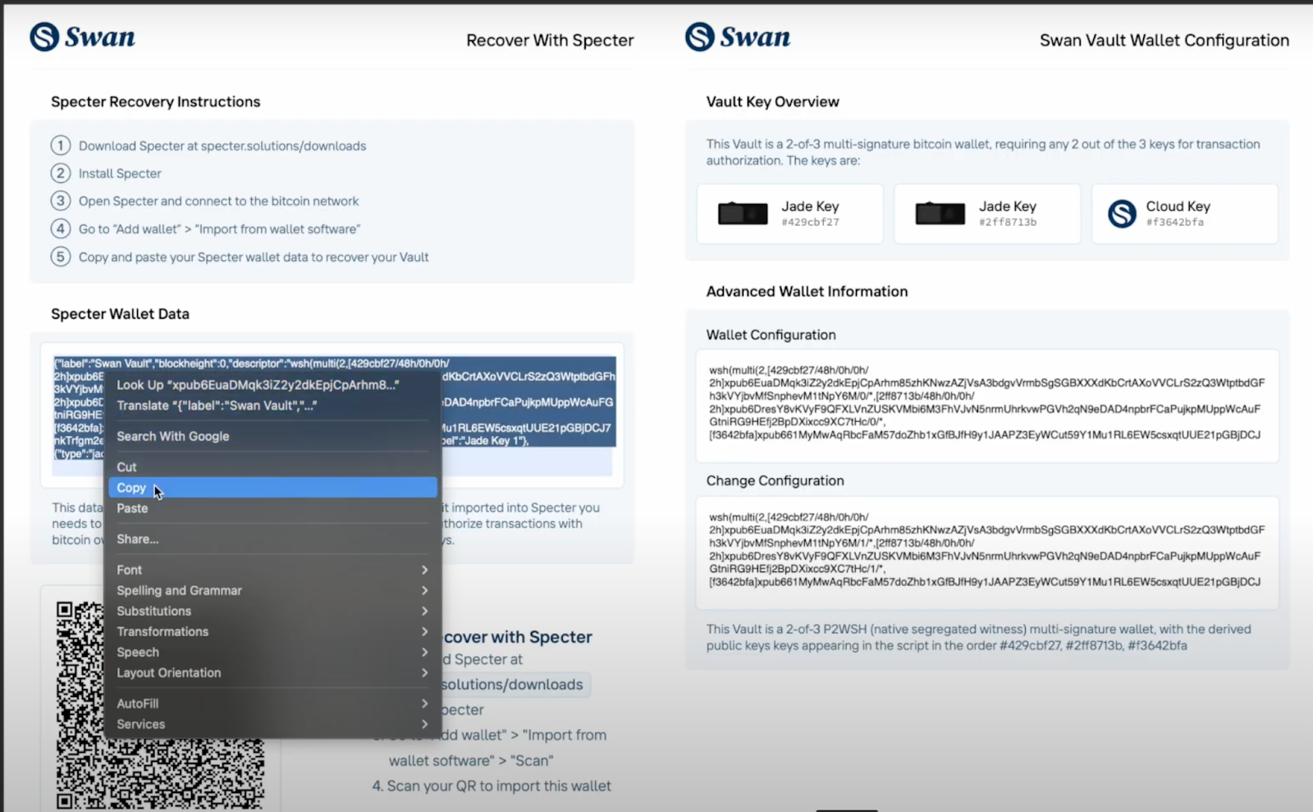This screenshot has height=812, width=1313.
Task: Click the Cloud Key #f3642bfa card
Action: (1184, 213)
